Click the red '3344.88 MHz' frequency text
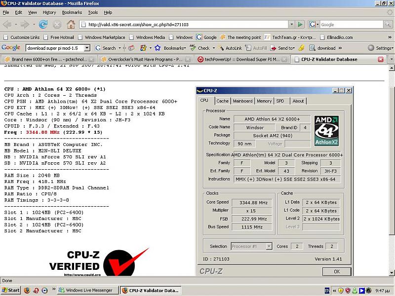 click(42, 132)
